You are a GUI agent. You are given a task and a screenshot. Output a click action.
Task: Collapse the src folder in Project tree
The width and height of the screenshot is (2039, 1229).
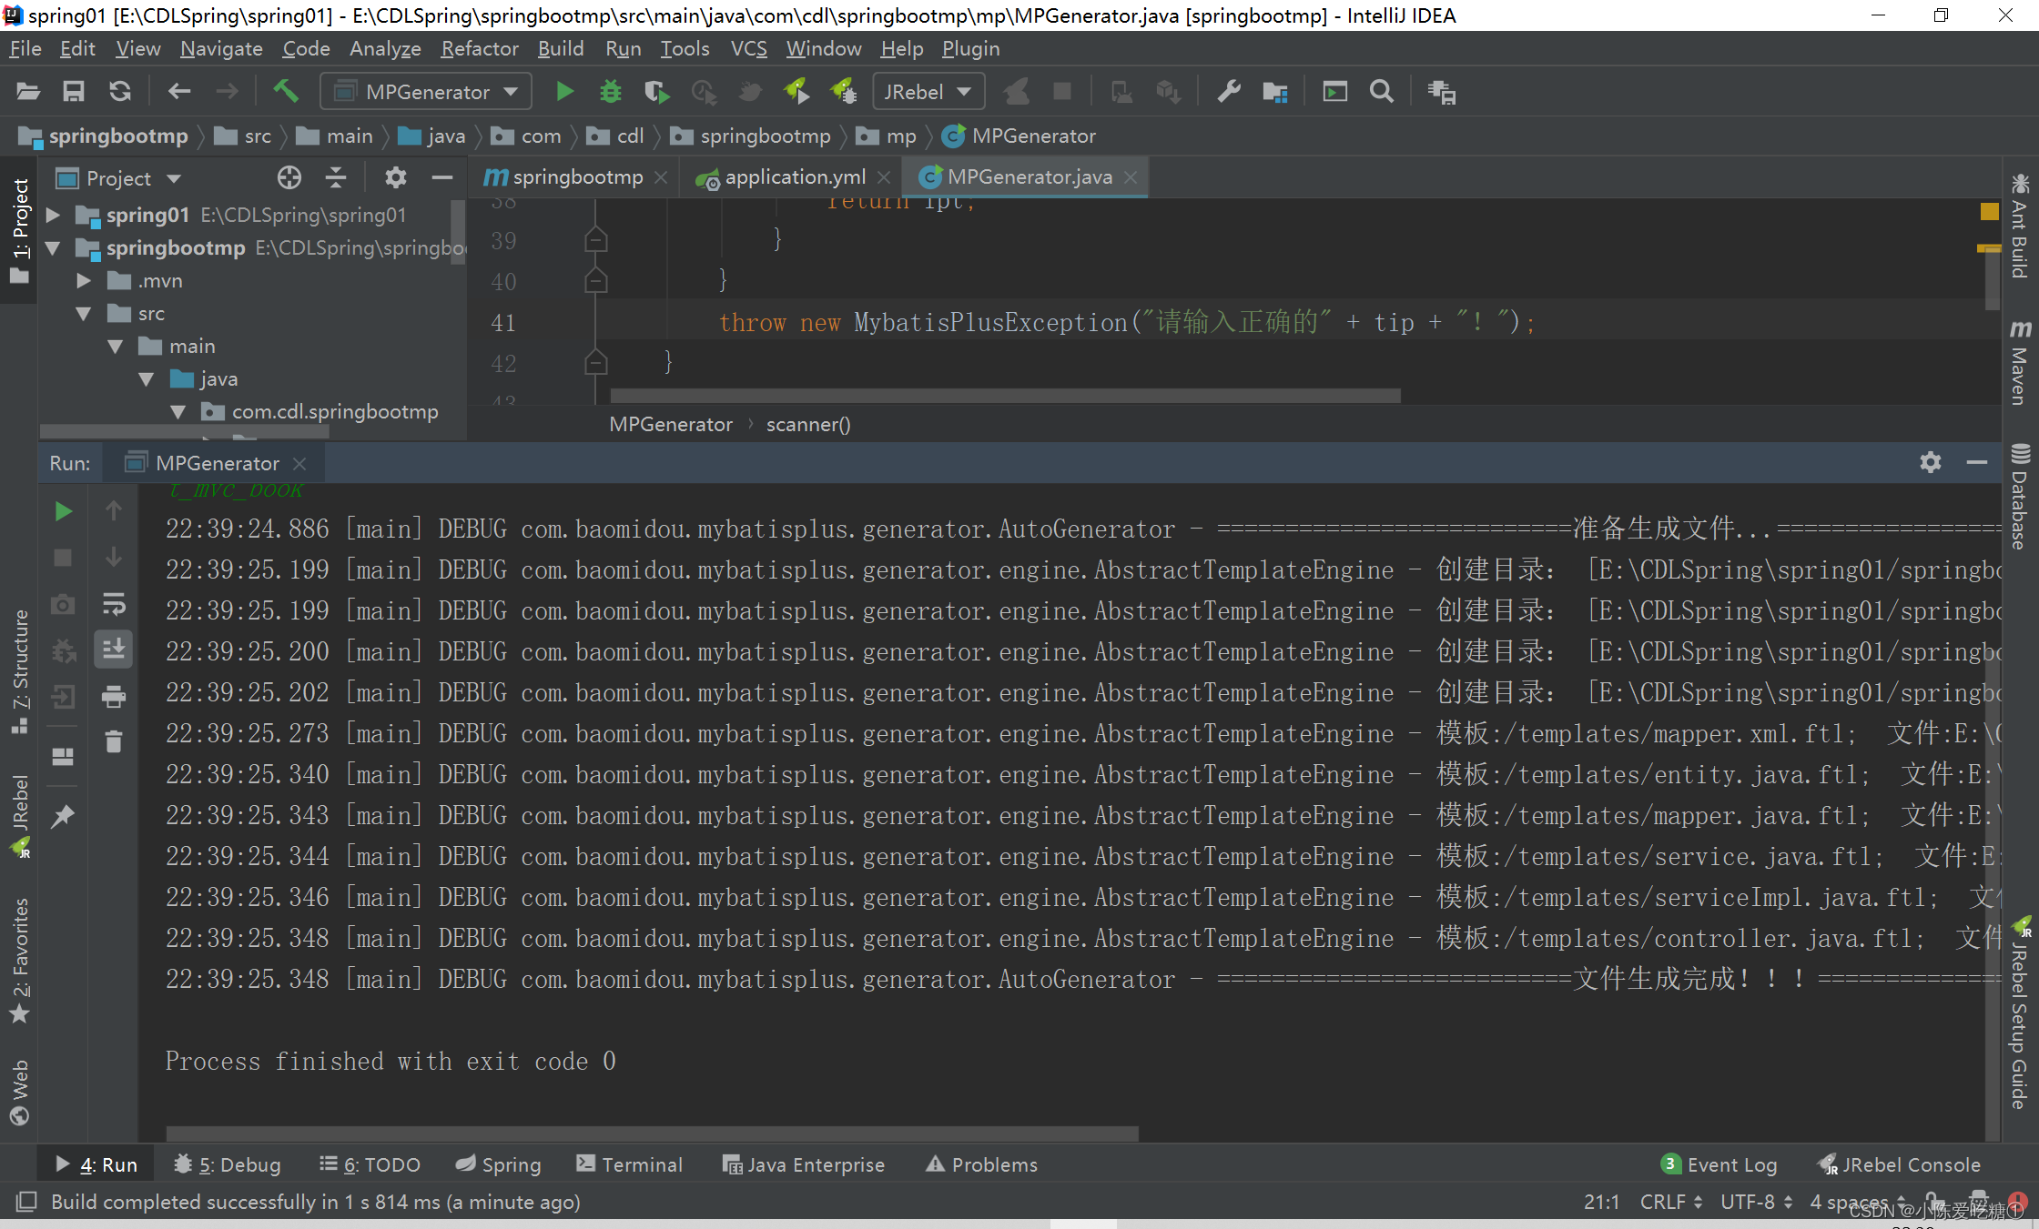84,314
